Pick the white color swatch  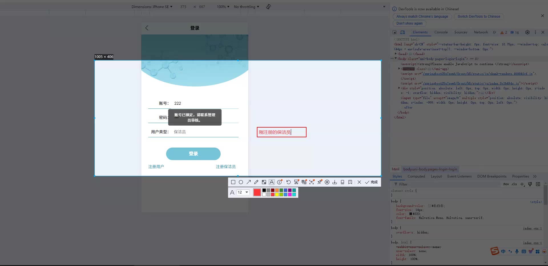point(264,195)
